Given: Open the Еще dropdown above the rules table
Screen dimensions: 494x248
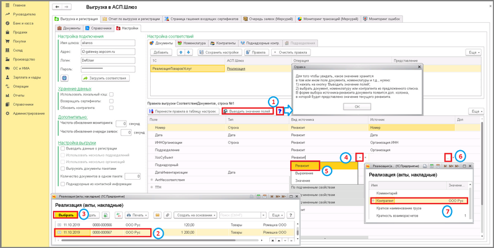Looking at the screenshot, I should (x=476, y=111).
